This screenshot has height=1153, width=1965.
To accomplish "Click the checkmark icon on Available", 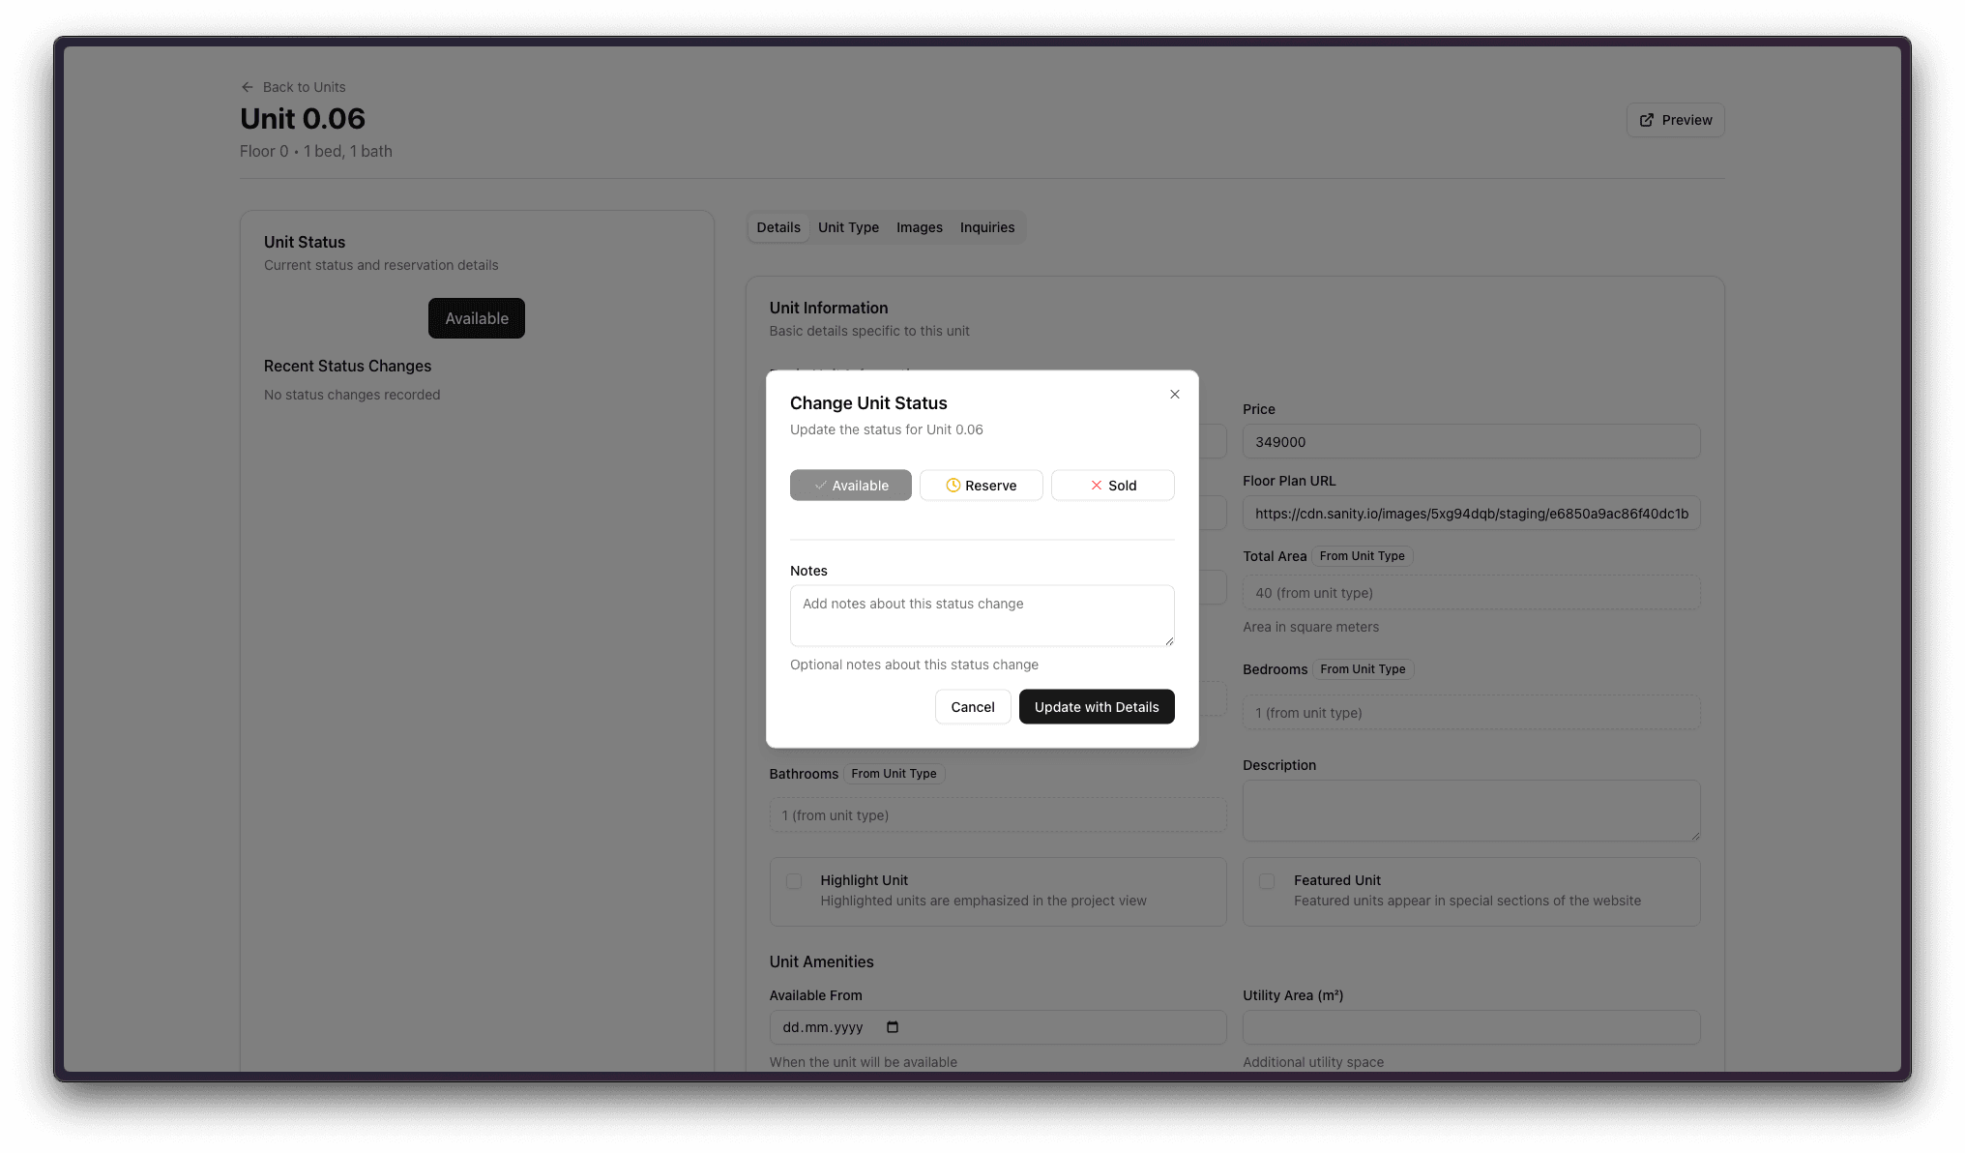I will (x=820, y=486).
